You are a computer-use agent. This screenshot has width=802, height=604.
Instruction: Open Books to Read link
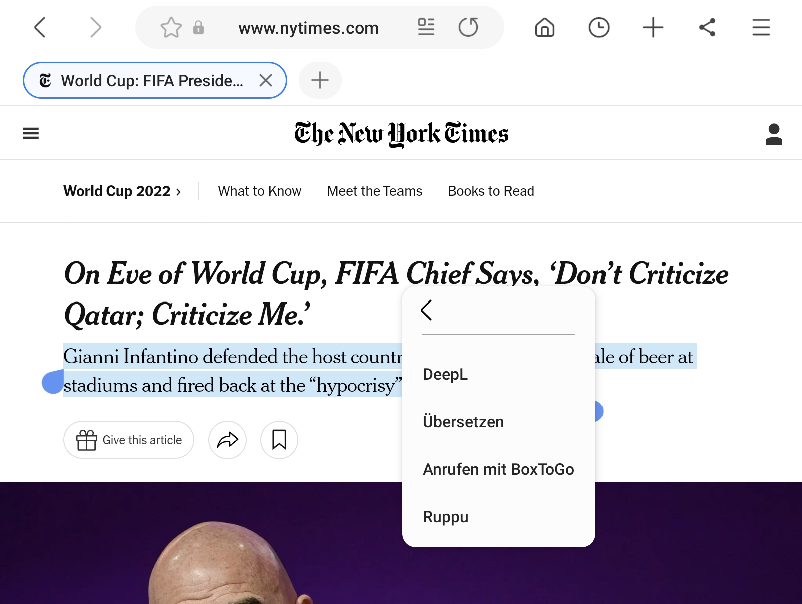coord(491,191)
